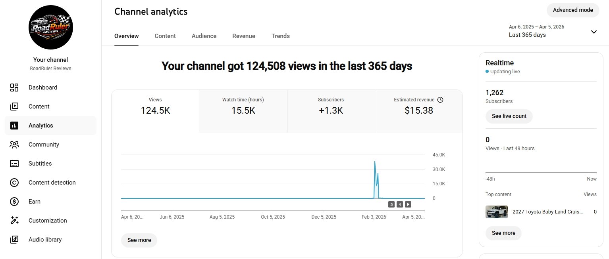This screenshot has width=609, height=259.
Task: Click the Dashboard icon in sidebar
Action: coord(14,88)
